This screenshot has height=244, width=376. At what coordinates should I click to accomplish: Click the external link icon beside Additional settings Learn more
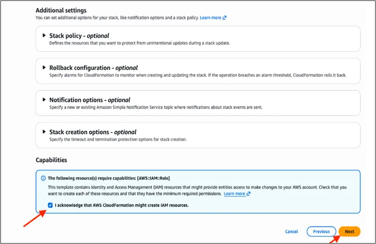click(x=225, y=18)
